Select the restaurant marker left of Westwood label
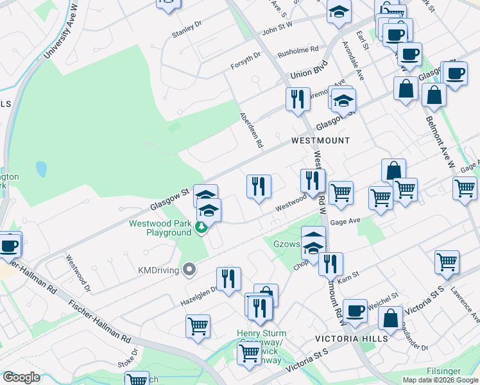This screenshot has height=385, width=480. 259,189
